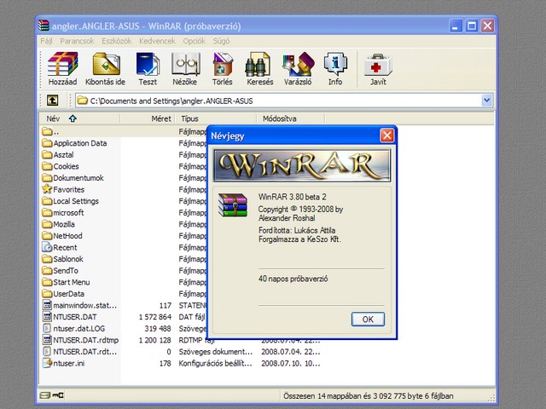This screenshot has width=546, height=409.
Task: Open the Parancsok menu
Action: (77, 41)
